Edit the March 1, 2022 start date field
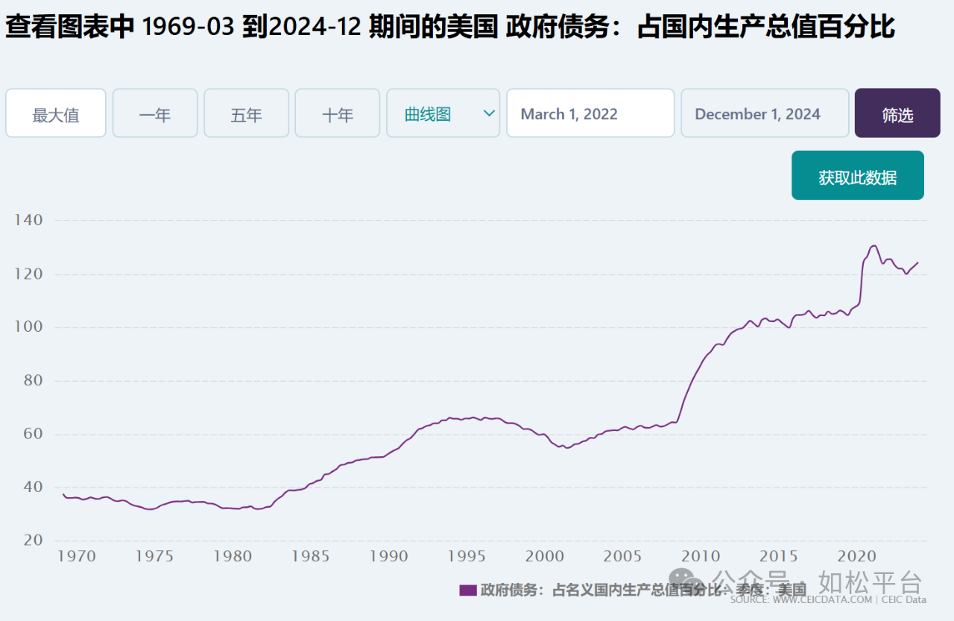The image size is (954, 621). [590, 113]
